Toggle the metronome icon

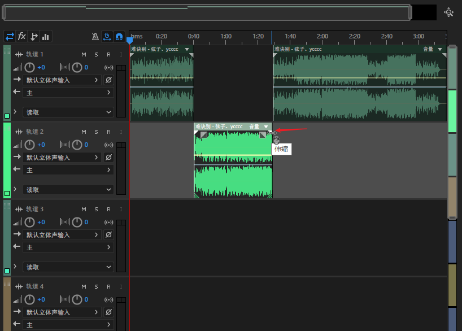tap(95, 36)
